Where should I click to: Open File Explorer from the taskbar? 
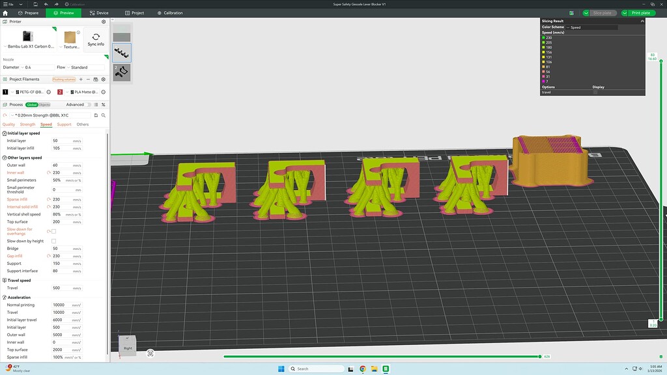[x=374, y=368]
